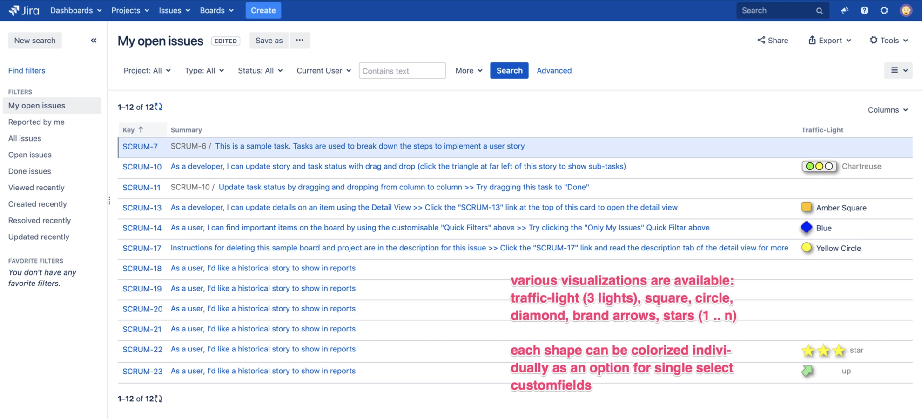The width and height of the screenshot is (922, 419).
Task: Expand the More filters dropdown
Action: point(469,70)
